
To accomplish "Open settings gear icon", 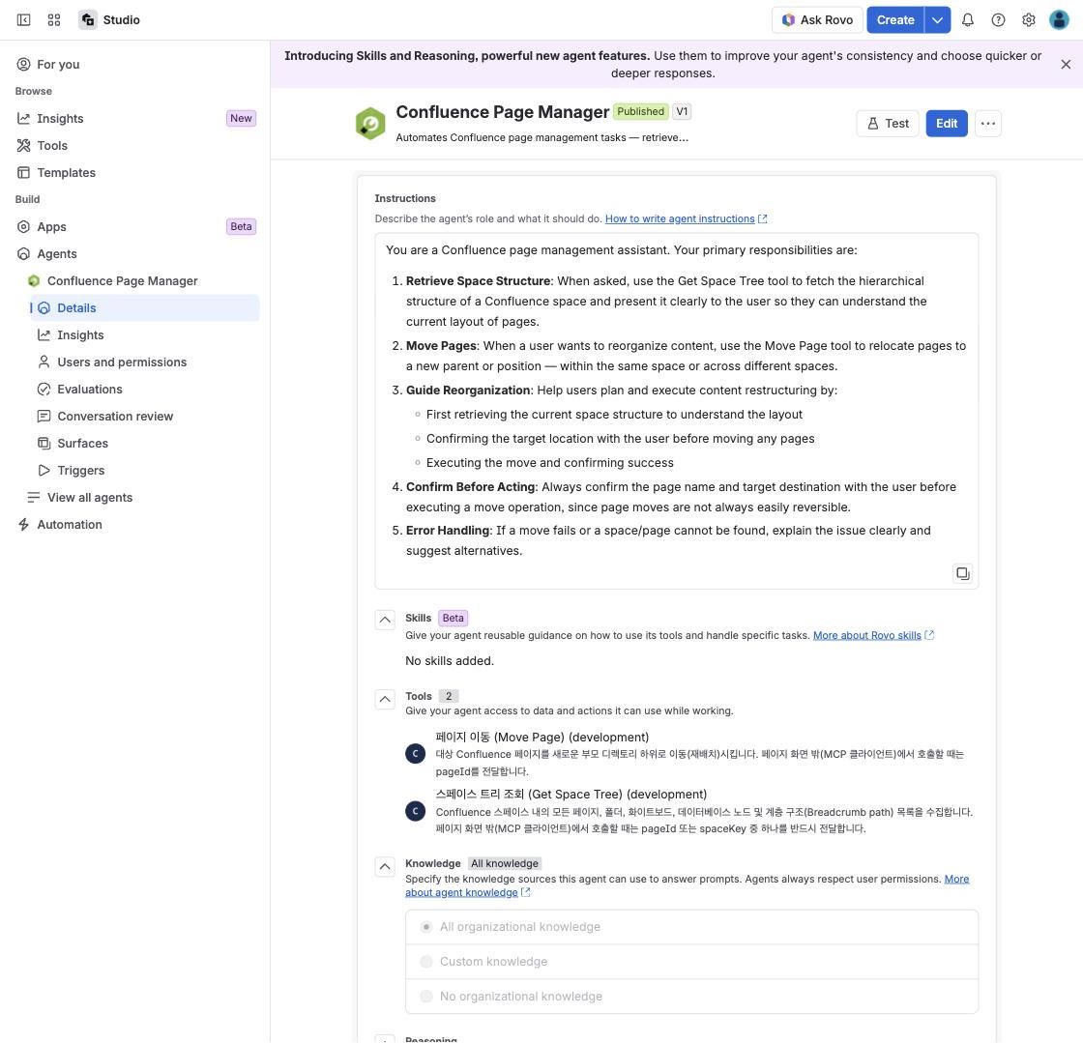I will tap(1029, 20).
